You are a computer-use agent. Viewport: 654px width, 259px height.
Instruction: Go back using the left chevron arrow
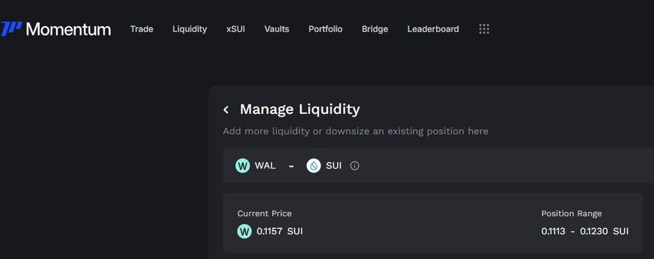pos(226,110)
